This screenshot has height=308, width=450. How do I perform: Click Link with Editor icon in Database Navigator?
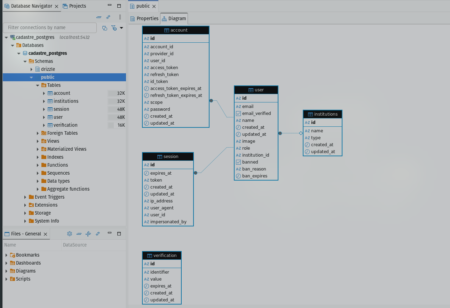pyautogui.click(x=108, y=17)
